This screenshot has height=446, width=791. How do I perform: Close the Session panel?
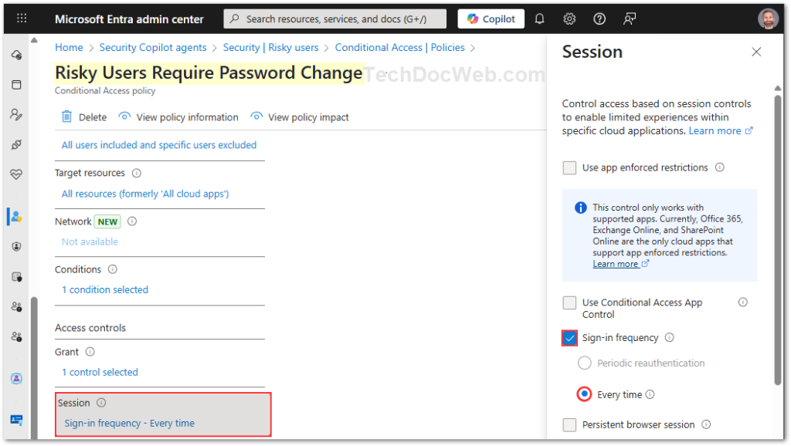[756, 52]
